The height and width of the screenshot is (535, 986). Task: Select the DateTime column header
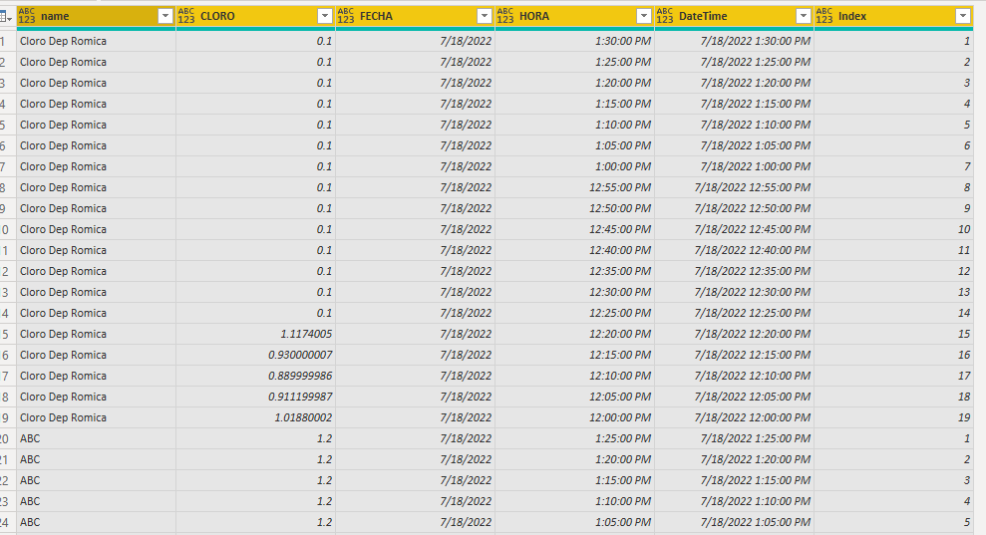click(735, 16)
